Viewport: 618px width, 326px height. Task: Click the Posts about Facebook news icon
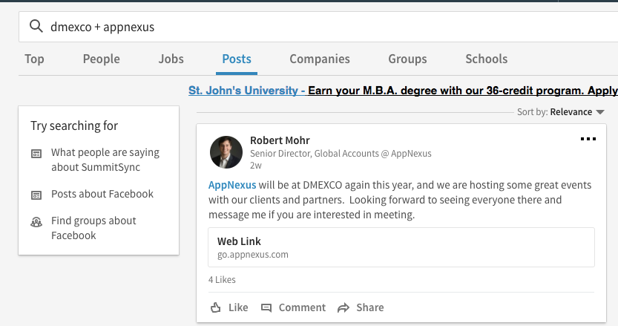(36, 195)
